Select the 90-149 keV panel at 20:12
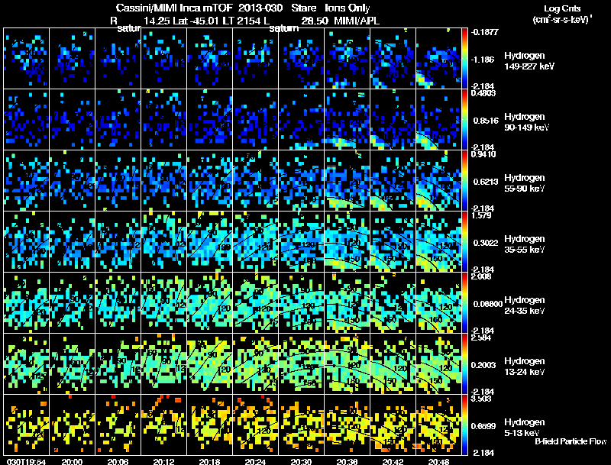This screenshot has width=611, height=465. 163,120
